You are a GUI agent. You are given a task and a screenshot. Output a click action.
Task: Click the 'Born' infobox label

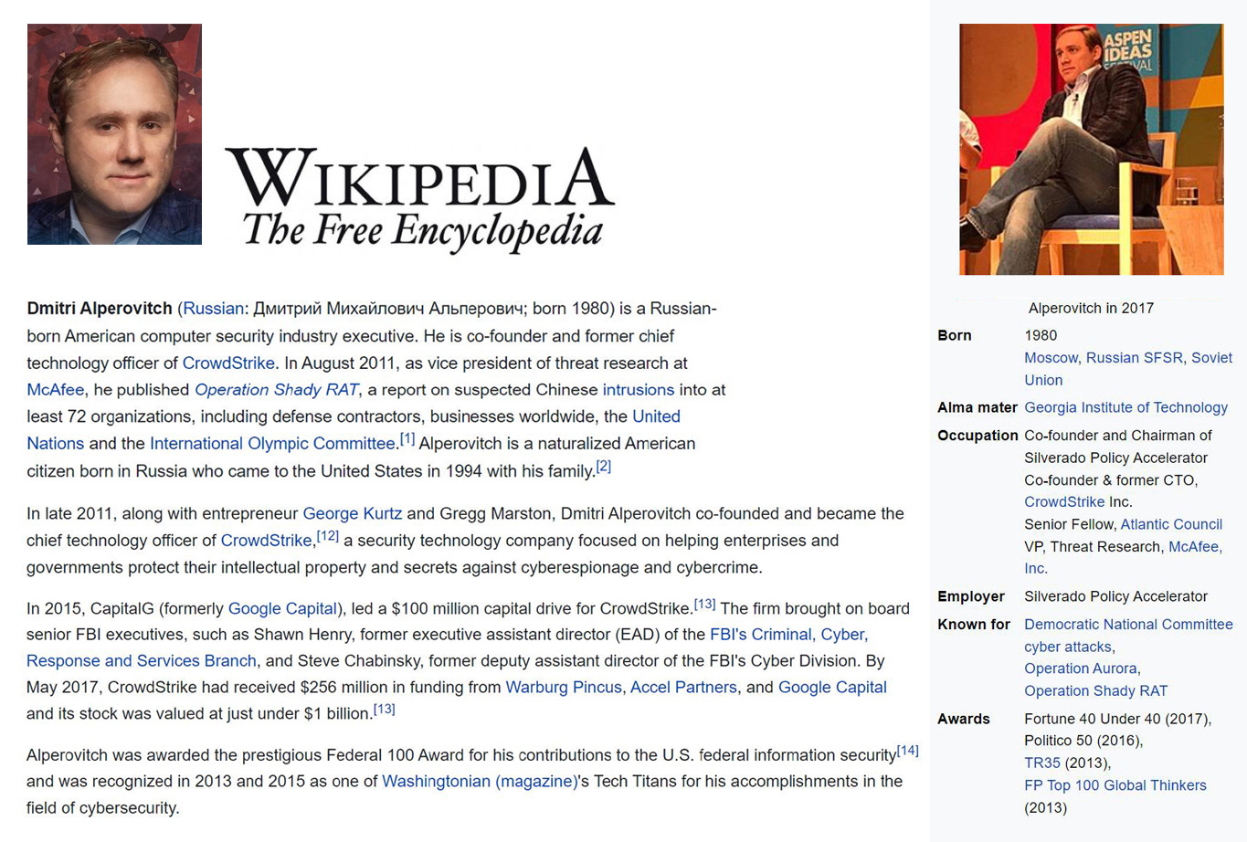(955, 335)
